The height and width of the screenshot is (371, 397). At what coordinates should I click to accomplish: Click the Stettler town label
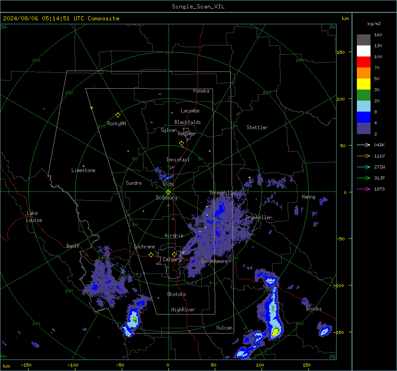[x=257, y=127]
